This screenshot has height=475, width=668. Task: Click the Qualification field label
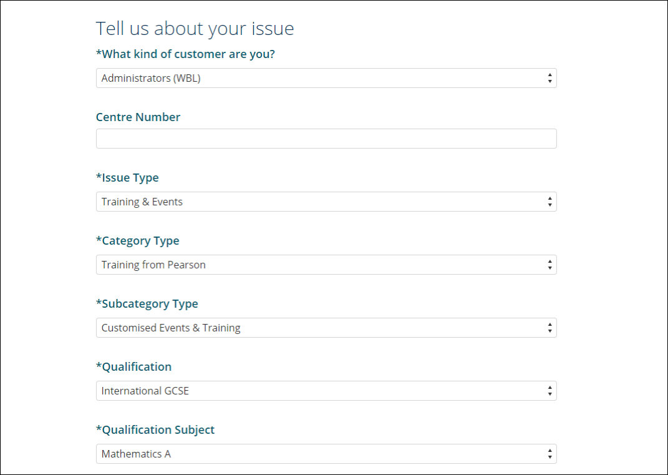pyautogui.click(x=133, y=366)
